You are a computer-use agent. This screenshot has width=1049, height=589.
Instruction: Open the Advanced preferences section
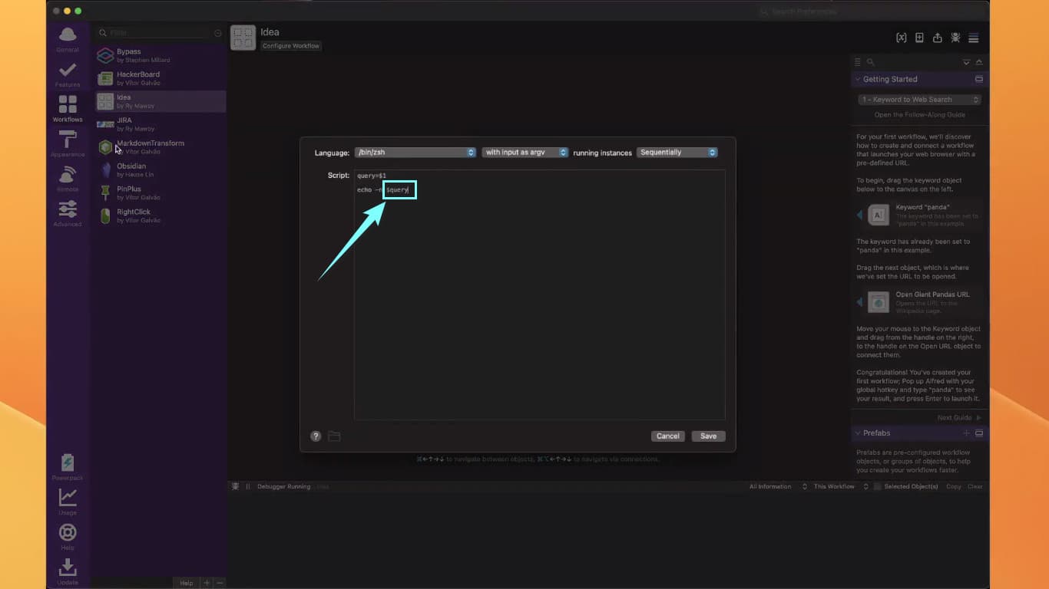[68, 213]
